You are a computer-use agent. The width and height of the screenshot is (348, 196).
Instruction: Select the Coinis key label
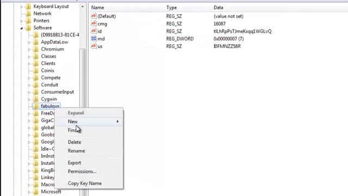pos(47,70)
